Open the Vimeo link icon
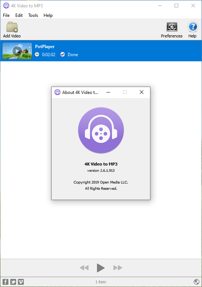The width and height of the screenshot is (202, 287). 21,282
